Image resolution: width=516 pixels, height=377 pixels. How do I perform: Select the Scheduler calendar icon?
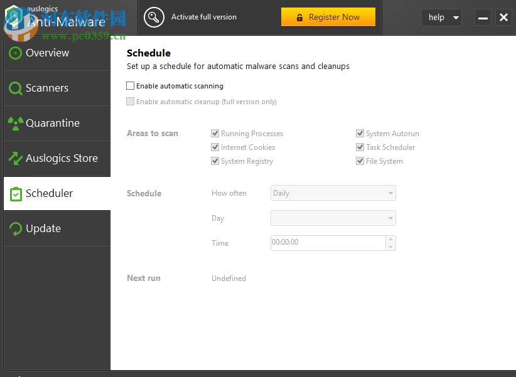(x=15, y=193)
